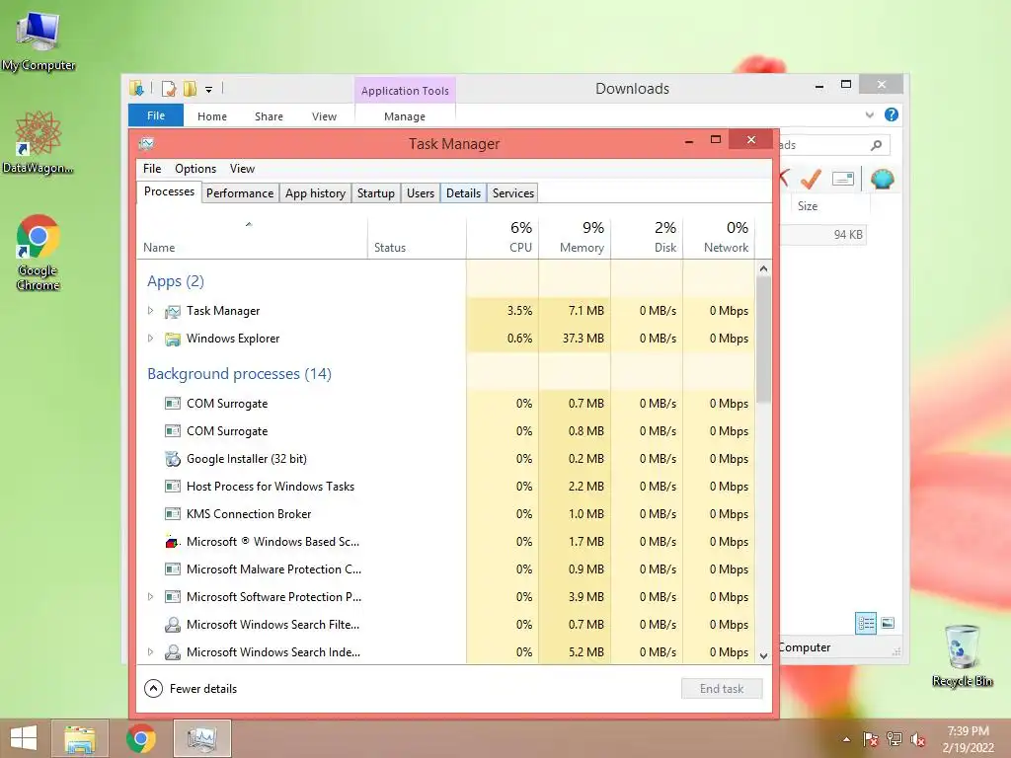Sort processes by Network column
Screen dimensions: 1011x758
(719, 237)
